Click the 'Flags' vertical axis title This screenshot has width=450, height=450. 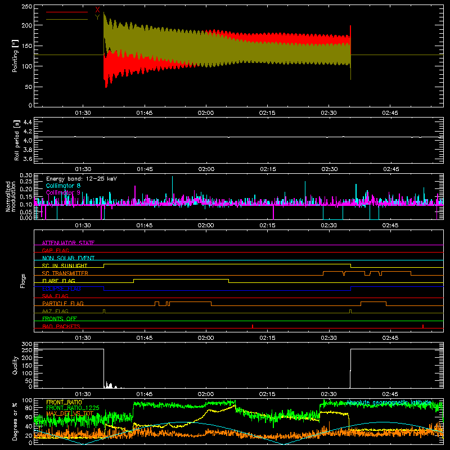23,281
